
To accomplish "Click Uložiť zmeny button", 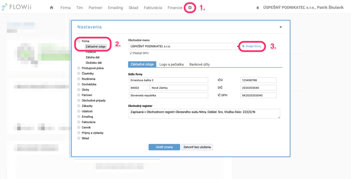I will (x=164, y=147).
